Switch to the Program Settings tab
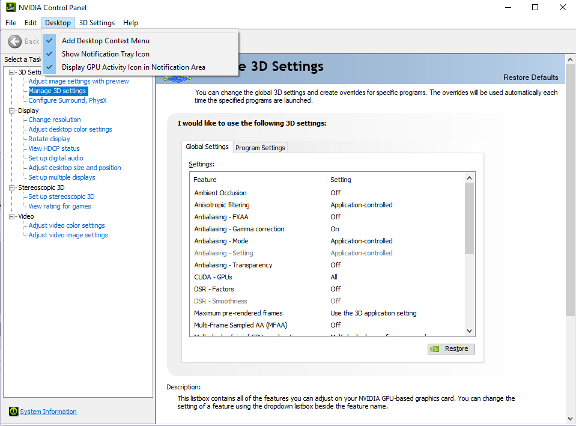The width and height of the screenshot is (576, 426). point(260,147)
